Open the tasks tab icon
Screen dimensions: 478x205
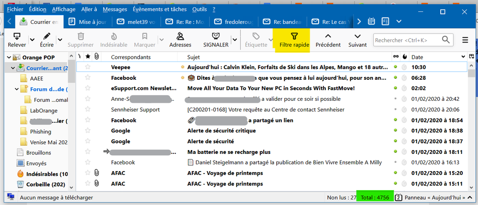click(x=385, y=22)
